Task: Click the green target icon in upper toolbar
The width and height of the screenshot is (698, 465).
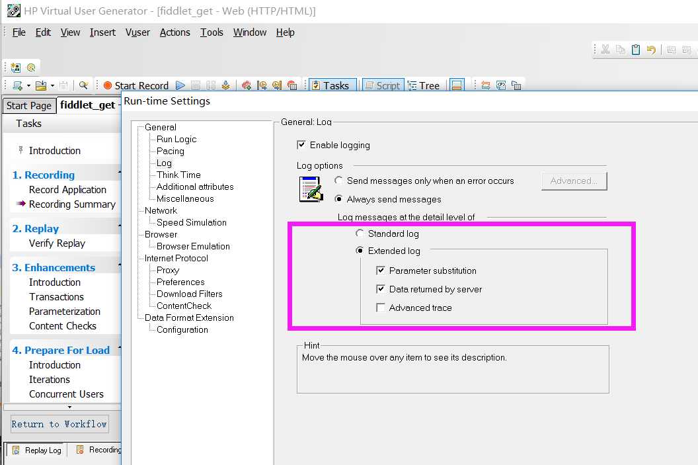Action: tap(30, 67)
